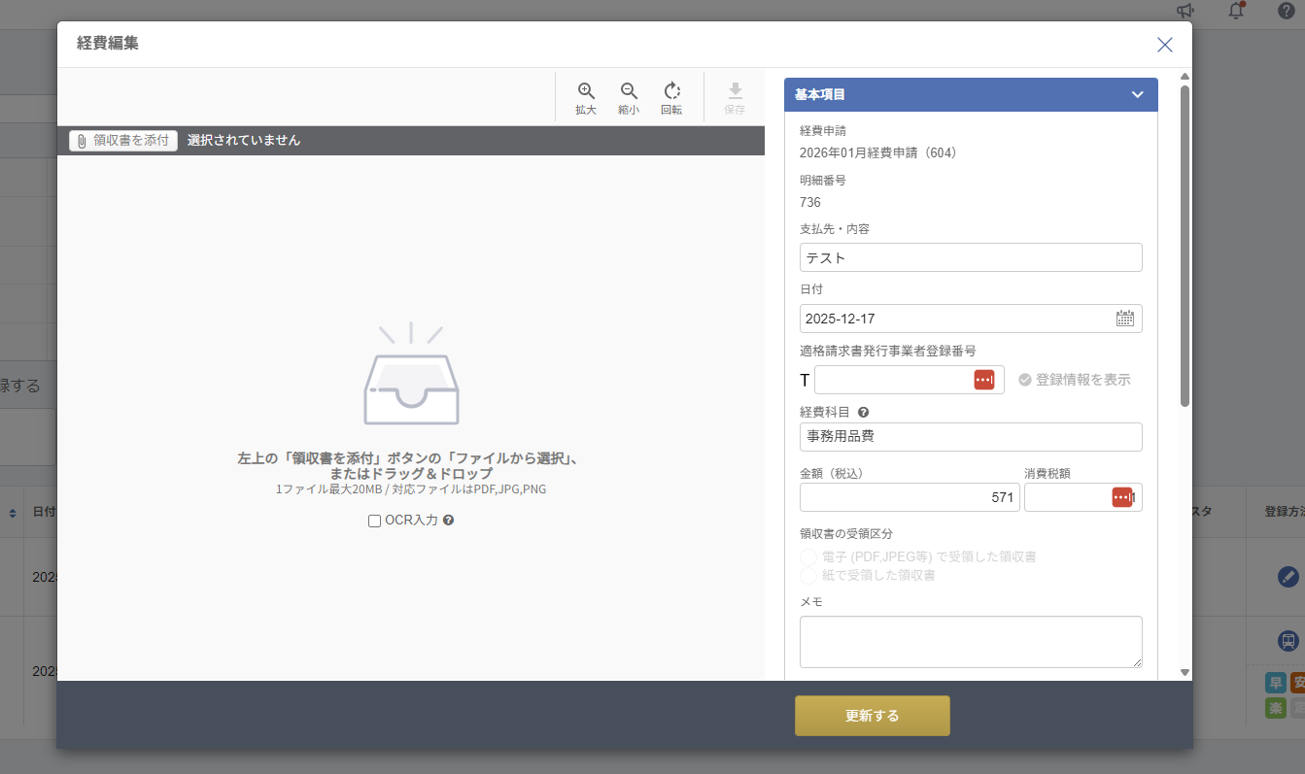Screen dimensions: 1305x774
Task: Click the help icon next to OCR入力
Action: point(449,521)
